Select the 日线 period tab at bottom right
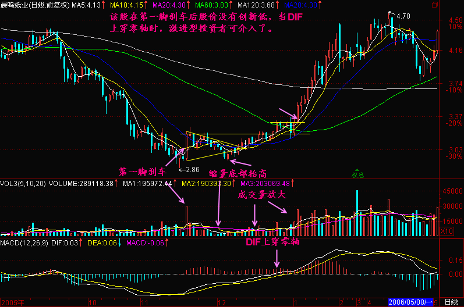The image size is (464, 307). click(450, 303)
